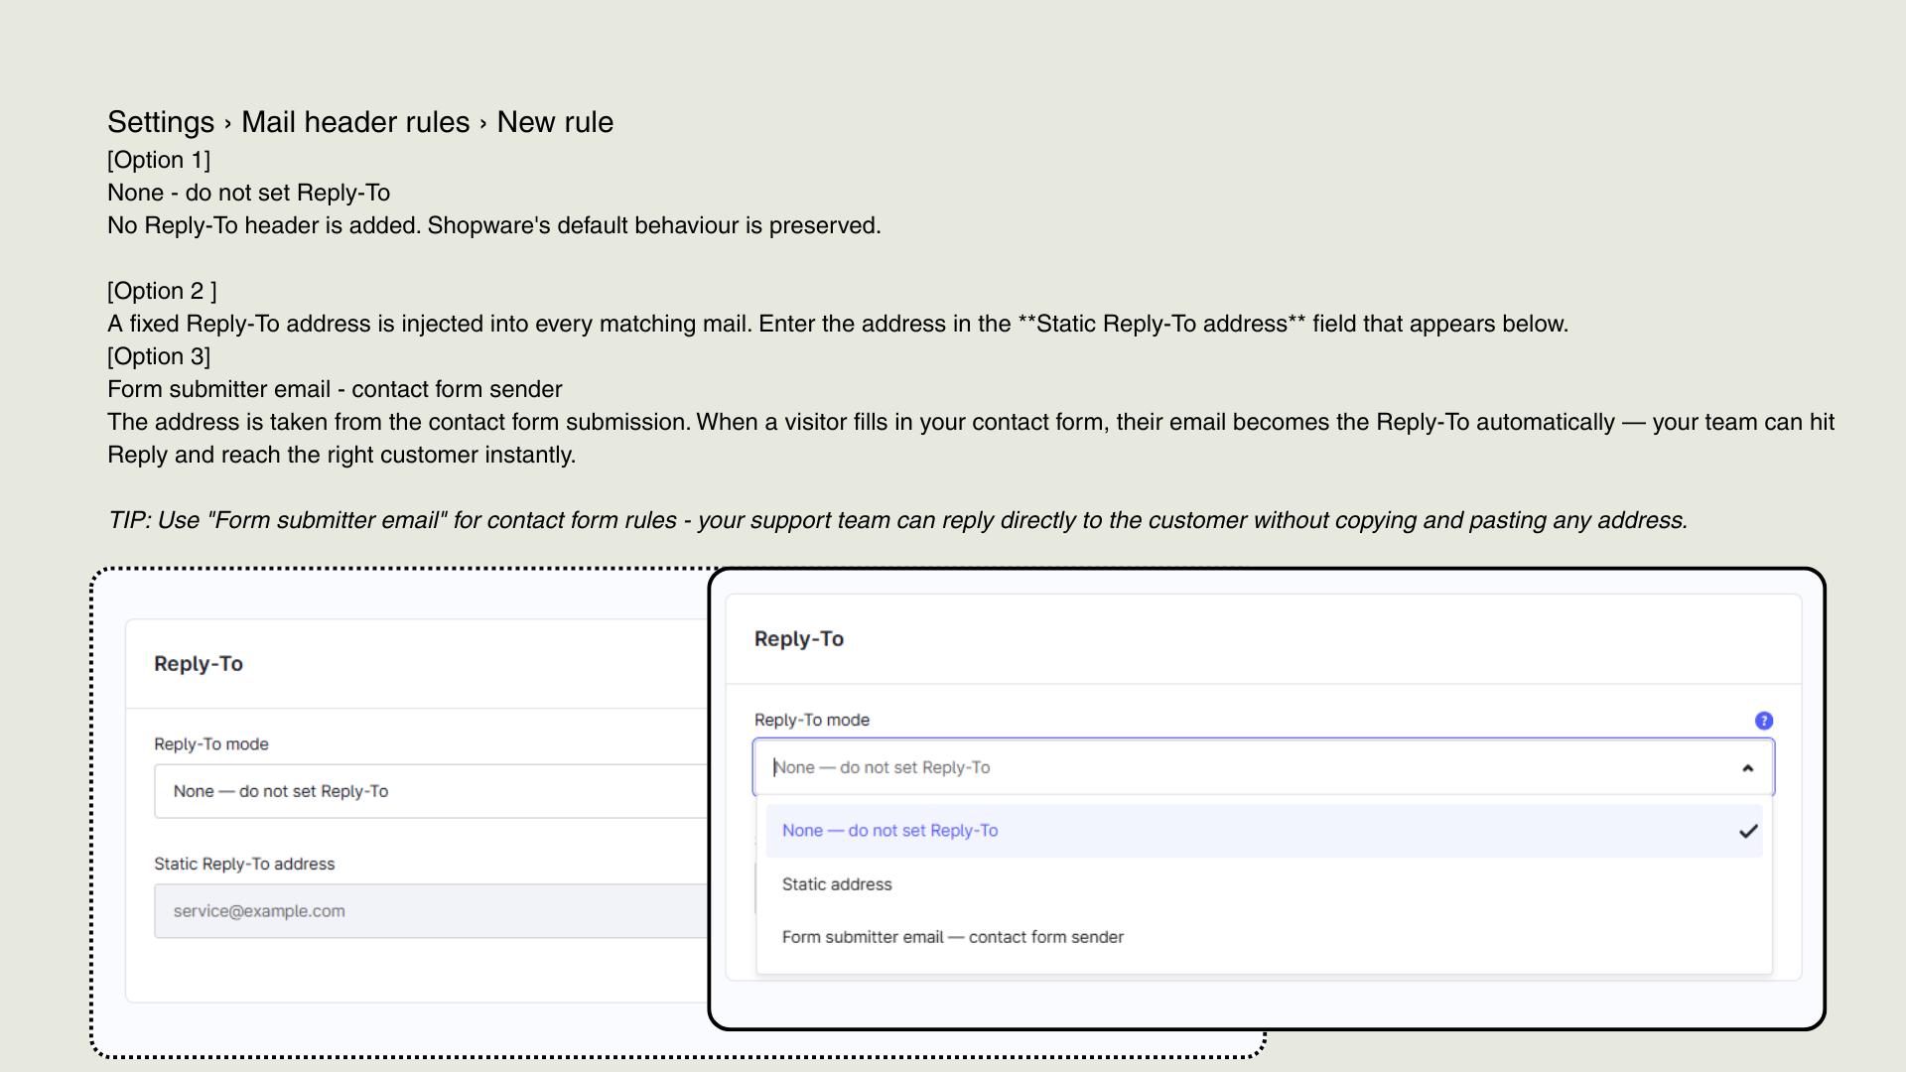Click the blue help icon beside Reply-To mode

(x=1764, y=721)
